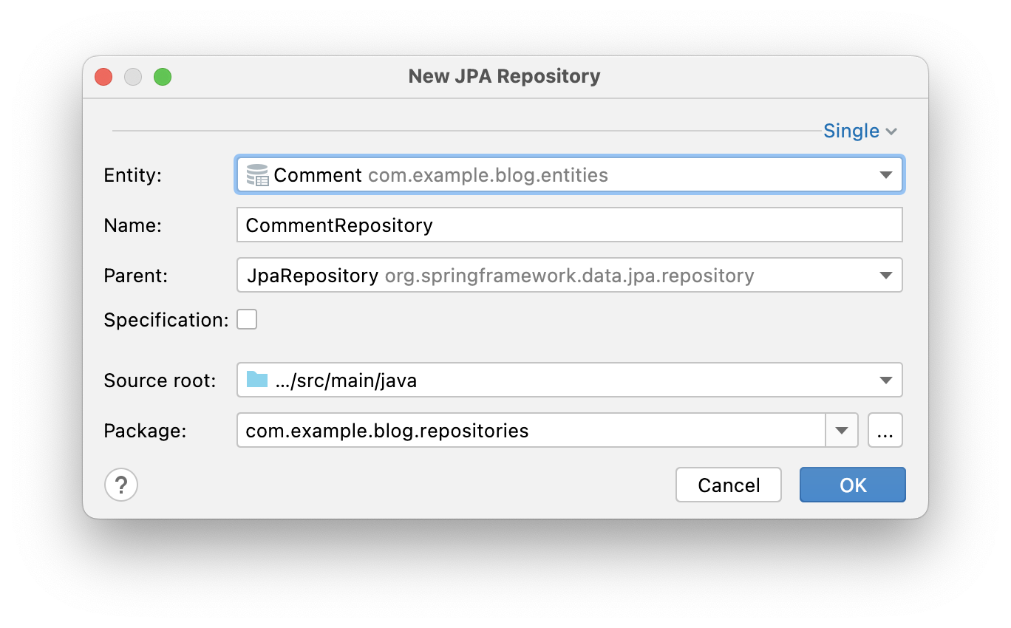This screenshot has height=628, width=1011.
Task: Cancel the New JPA Repository dialog
Action: pos(728,485)
